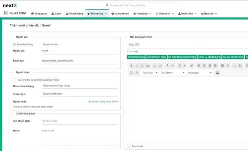Apply italic formatting in the editor

point(137,66)
